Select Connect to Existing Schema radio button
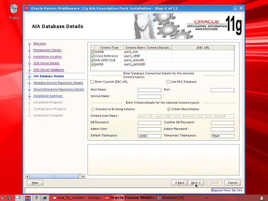The width and height of the screenshot is (268, 201). click(93, 109)
